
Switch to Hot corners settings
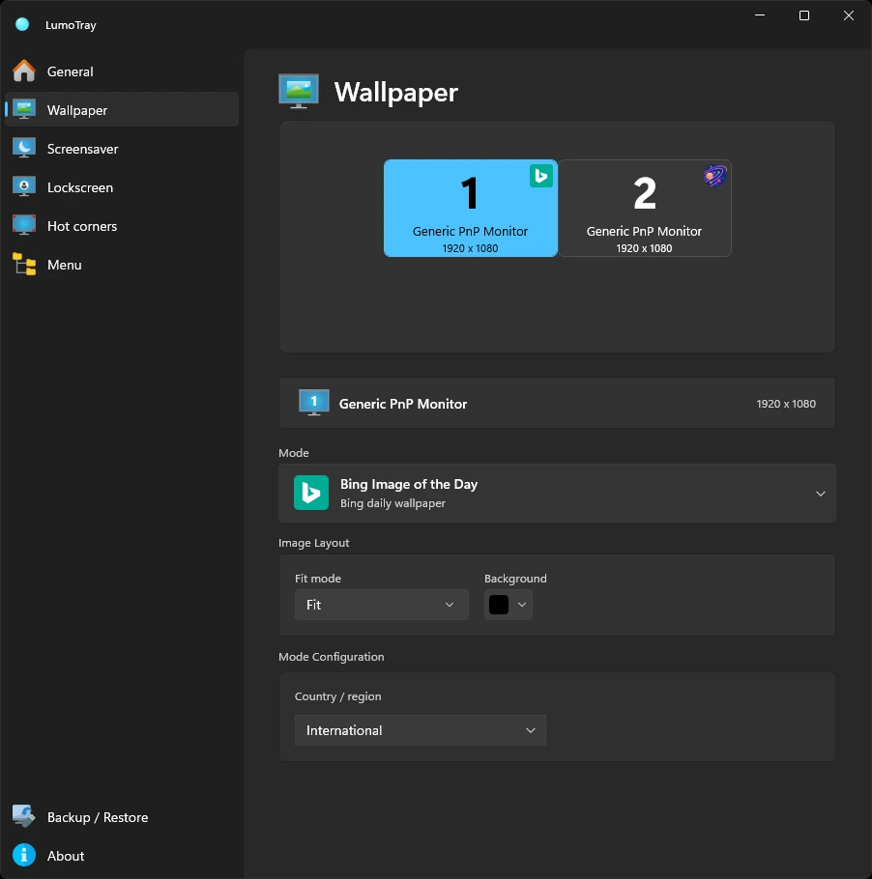122,226
